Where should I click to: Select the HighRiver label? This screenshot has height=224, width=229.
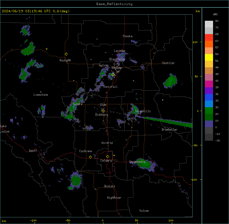(114, 198)
